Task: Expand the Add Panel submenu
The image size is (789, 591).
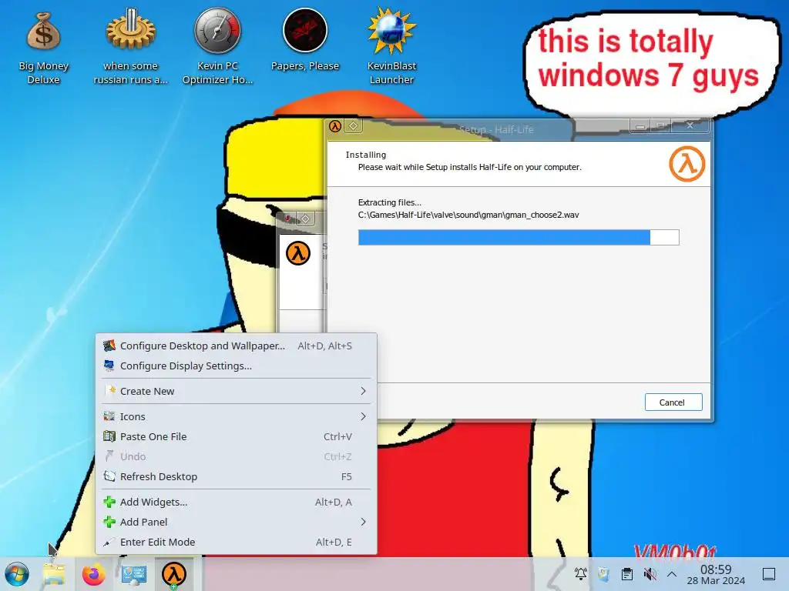Action: click(x=236, y=522)
